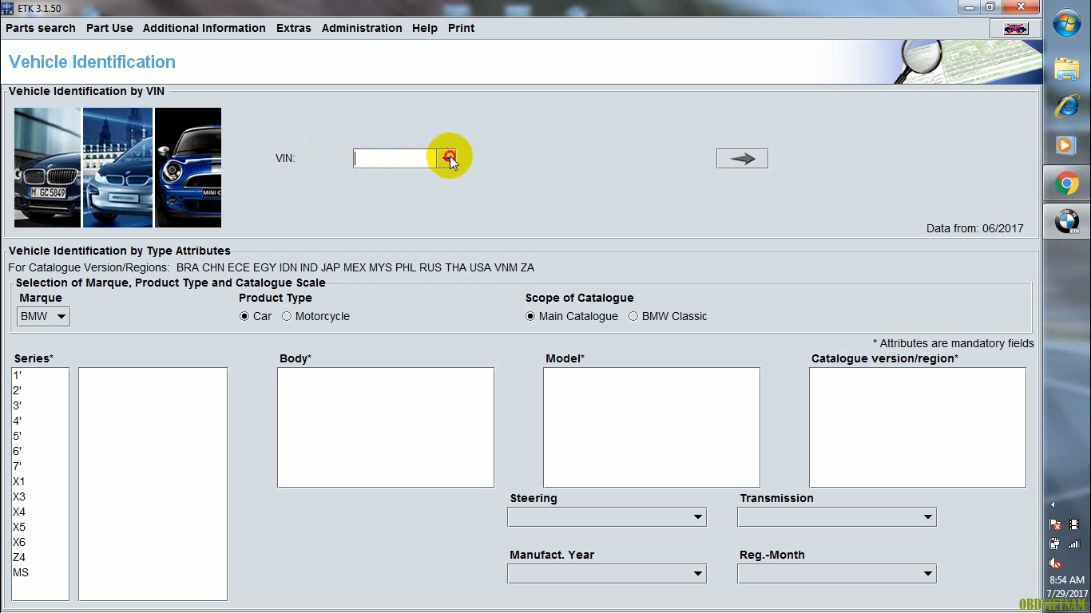
Task: Select series 2' in the list
Action: pos(40,390)
